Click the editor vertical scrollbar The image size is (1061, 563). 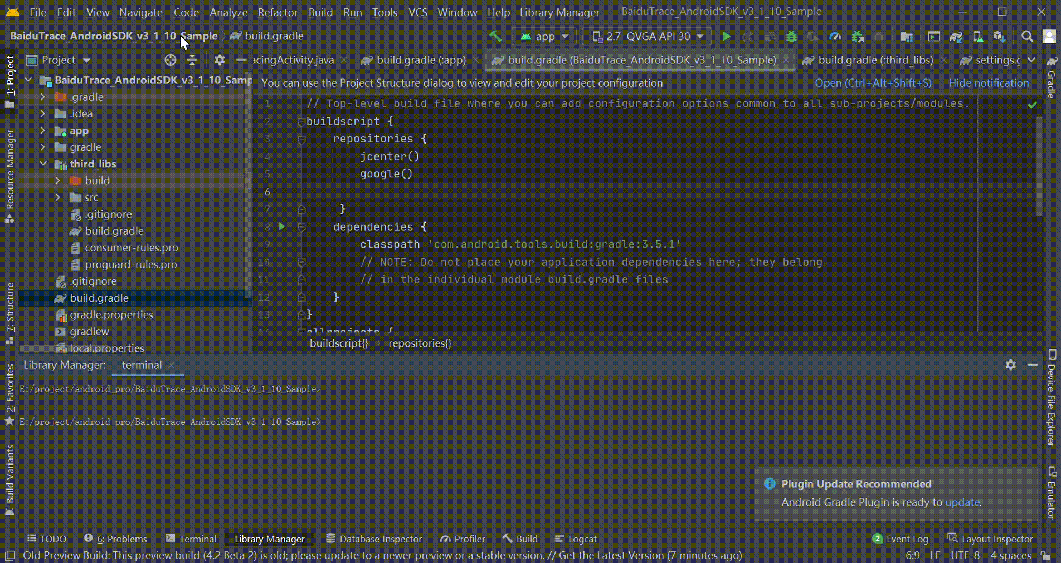1039,166
